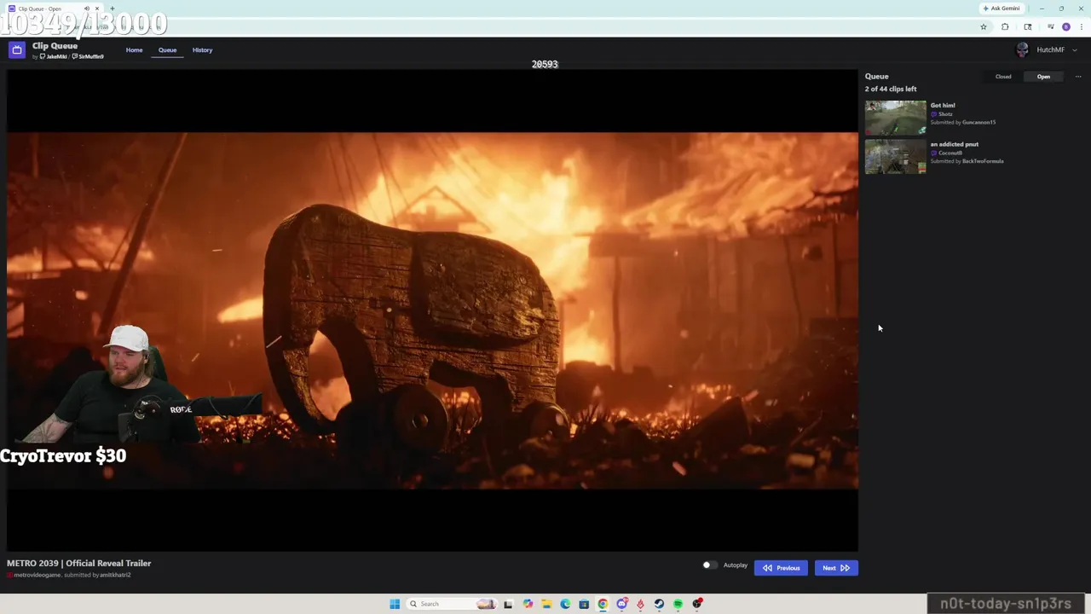Open the Windows Start menu
Screen dimensions: 1091x614
click(x=395, y=604)
